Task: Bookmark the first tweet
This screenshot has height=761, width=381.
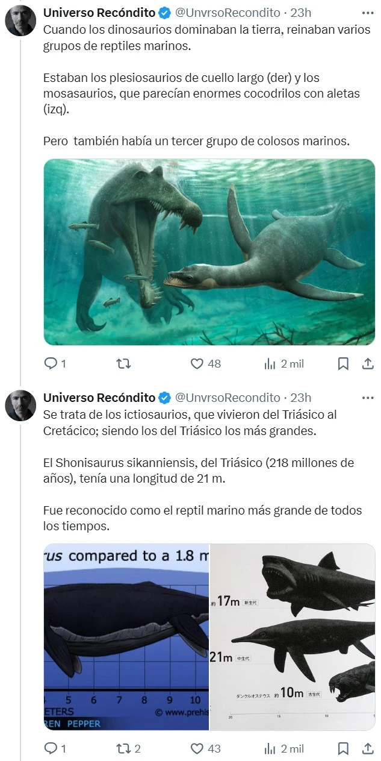Action: click(343, 363)
